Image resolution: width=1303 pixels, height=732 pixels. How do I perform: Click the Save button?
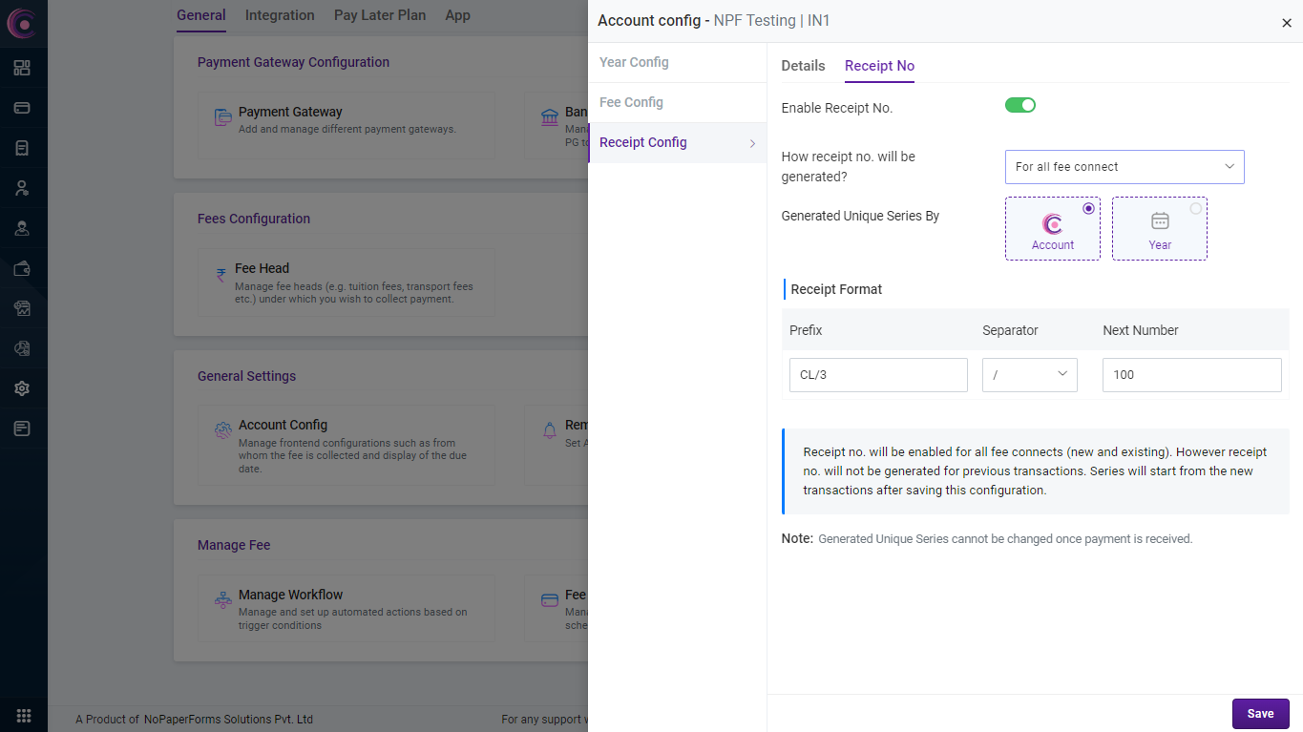1260,714
